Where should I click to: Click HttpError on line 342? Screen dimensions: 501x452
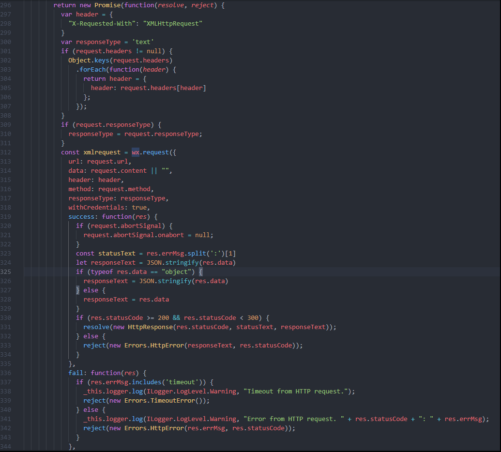167,428
